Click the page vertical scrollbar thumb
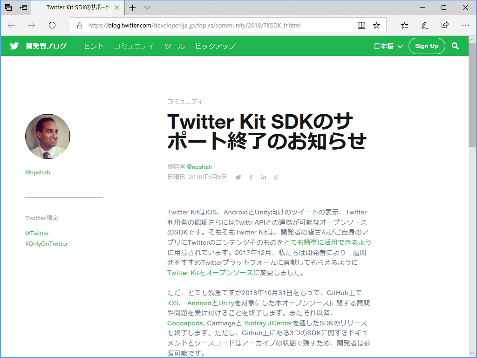Viewport: 477px width, 358px height. click(472, 95)
